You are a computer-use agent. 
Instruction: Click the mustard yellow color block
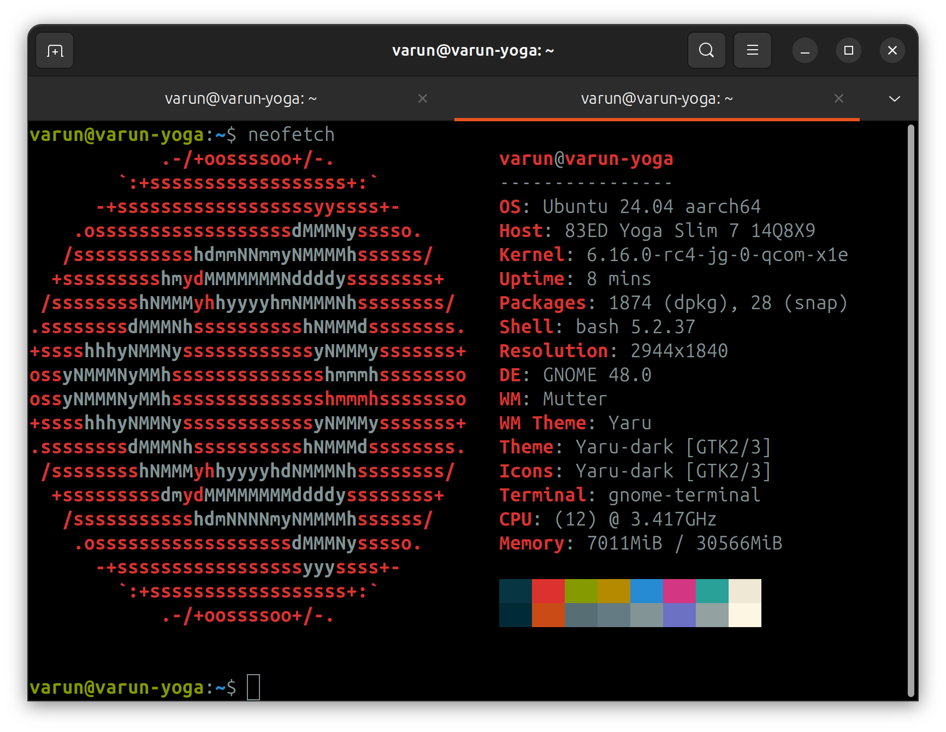pyautogui.click(x=614, y=591)
